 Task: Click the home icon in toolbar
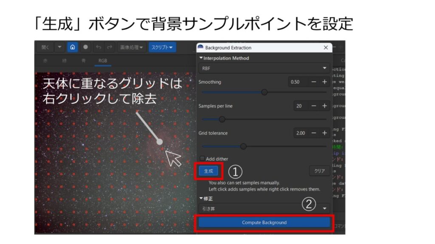click(x=72, y=47)
